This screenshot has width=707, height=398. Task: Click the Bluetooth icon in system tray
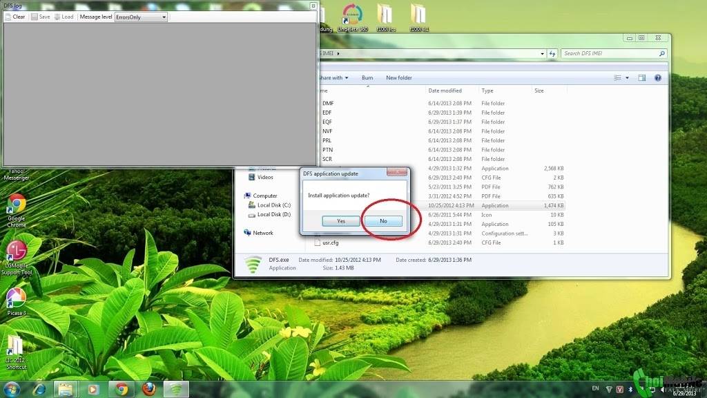(x=630, y=390)
